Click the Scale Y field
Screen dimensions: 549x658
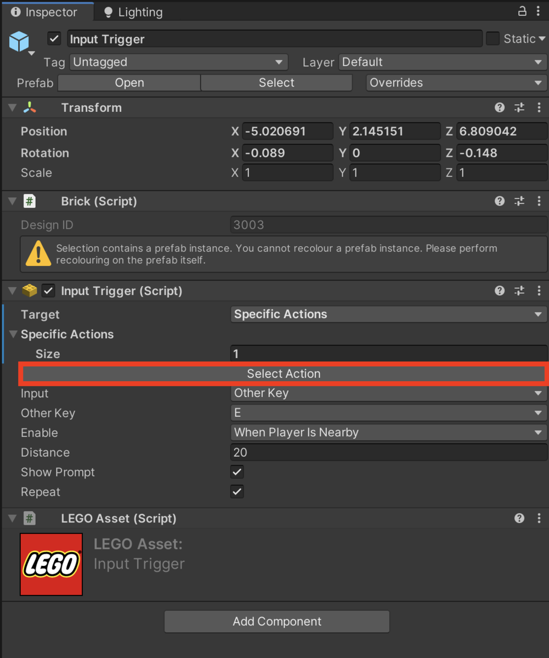[x=395, y=173]
